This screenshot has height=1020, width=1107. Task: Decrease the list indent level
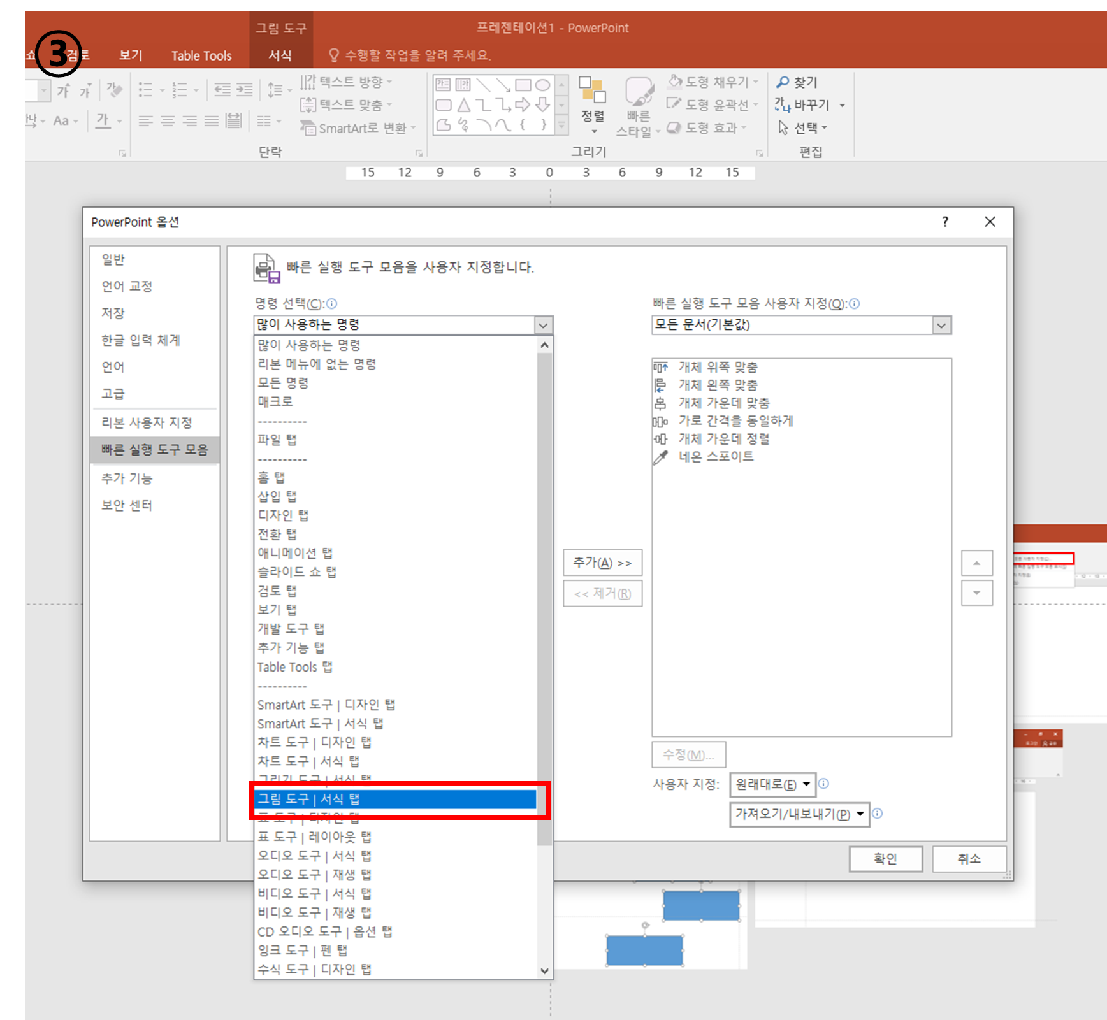coord(222,90)
